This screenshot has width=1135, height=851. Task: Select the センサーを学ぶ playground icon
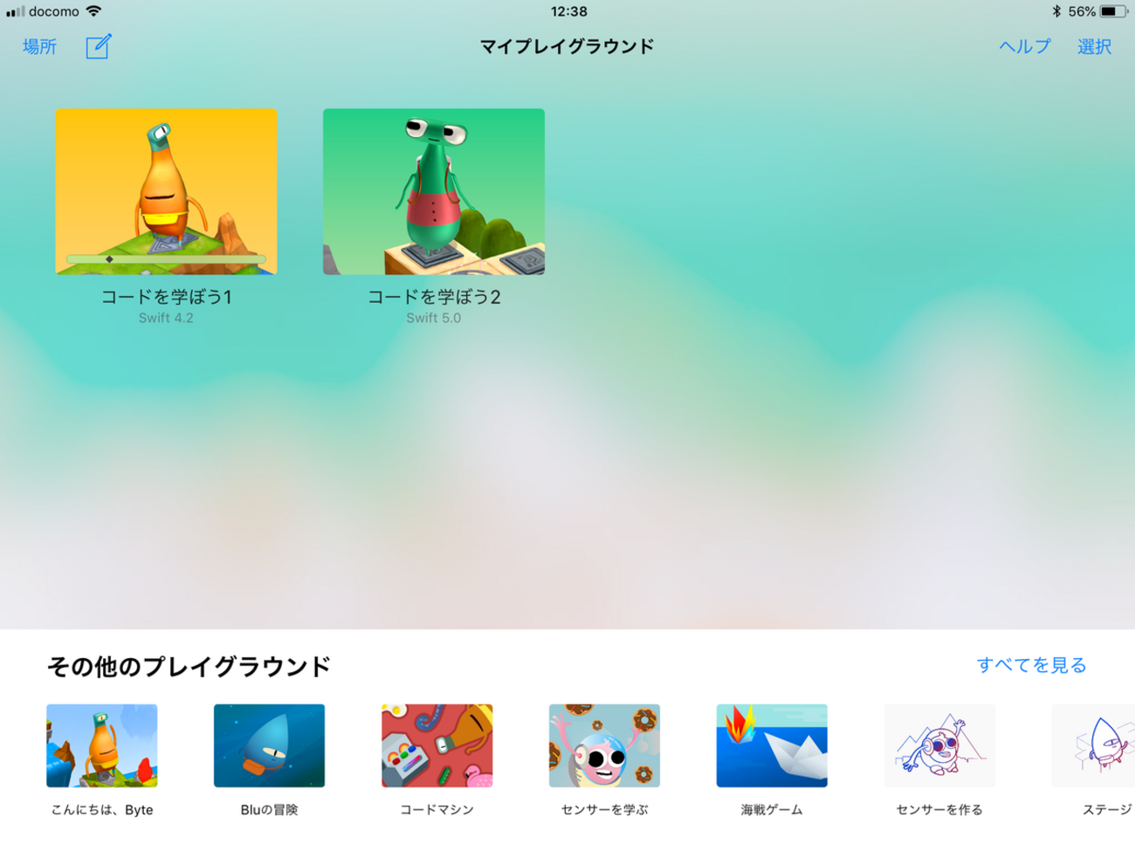[604, 745]
